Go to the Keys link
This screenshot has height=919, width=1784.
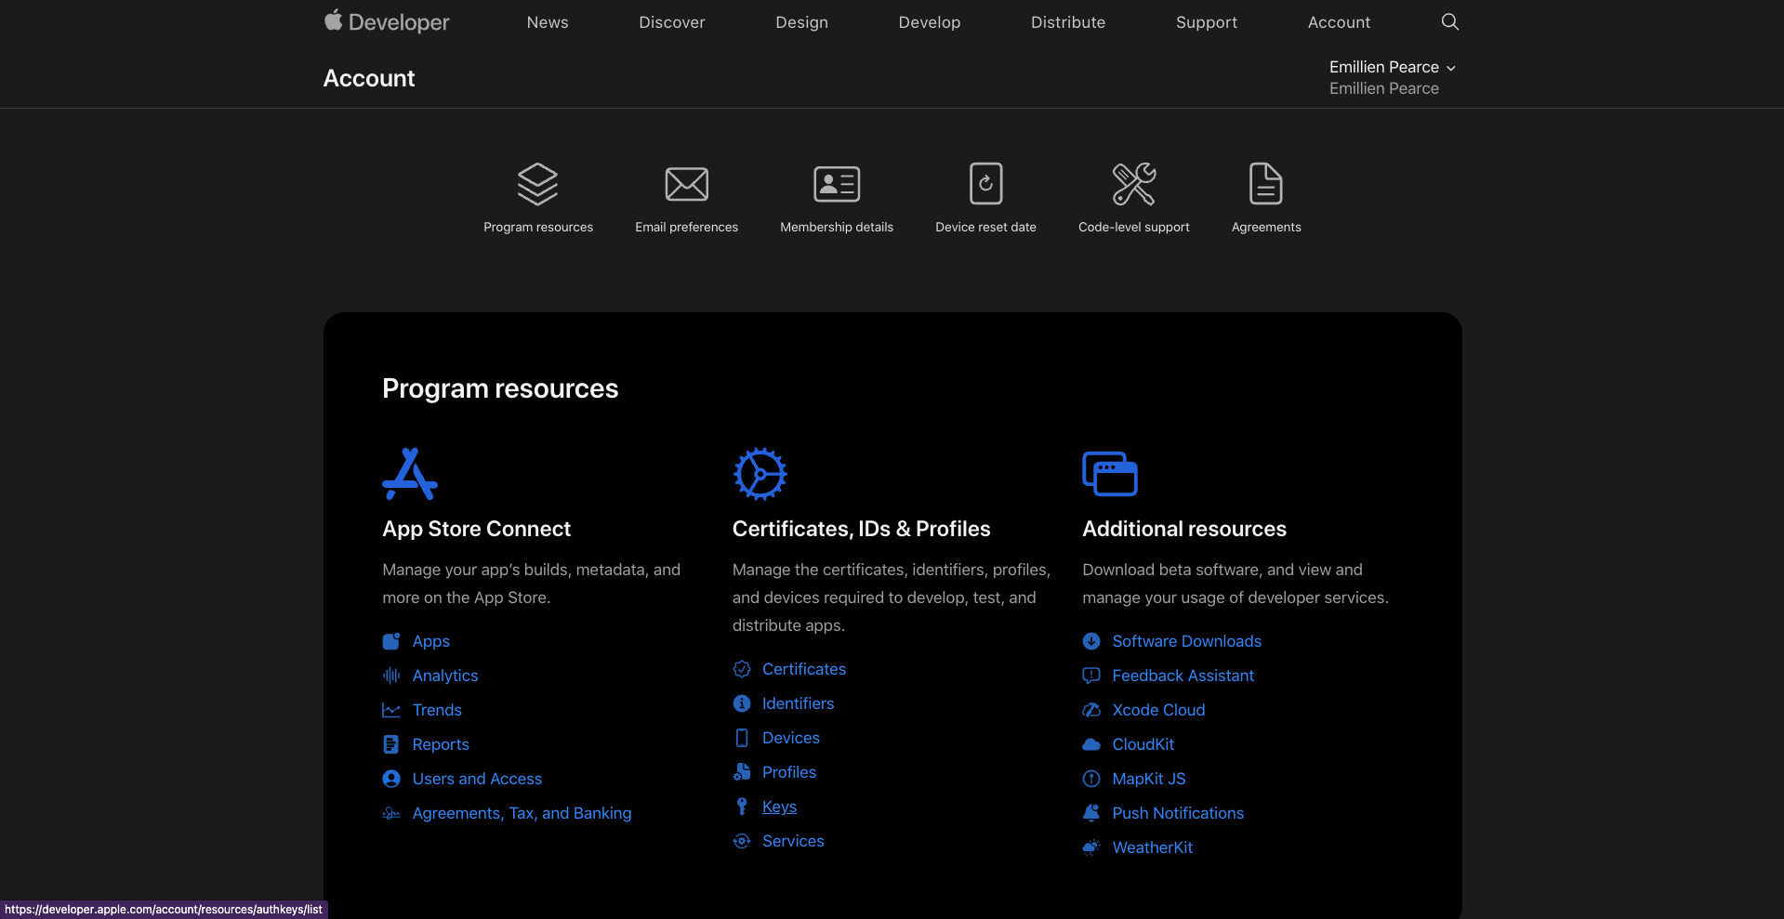point(779,807)
